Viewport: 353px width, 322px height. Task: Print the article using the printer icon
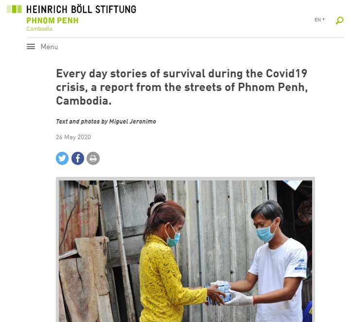coord(93,158)
